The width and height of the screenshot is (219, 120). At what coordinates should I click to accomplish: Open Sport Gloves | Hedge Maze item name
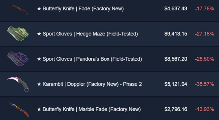tap(87, 34)
